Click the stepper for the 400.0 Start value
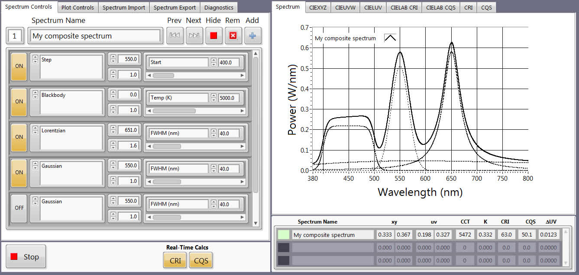 pyautogui.click(x=213, y=62)
